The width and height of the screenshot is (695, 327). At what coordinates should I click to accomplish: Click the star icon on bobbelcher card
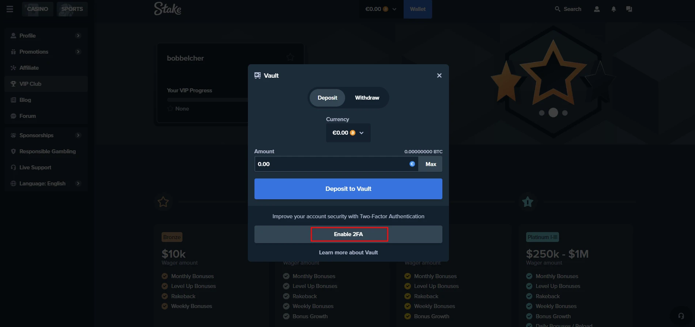[x=290, y=57]
